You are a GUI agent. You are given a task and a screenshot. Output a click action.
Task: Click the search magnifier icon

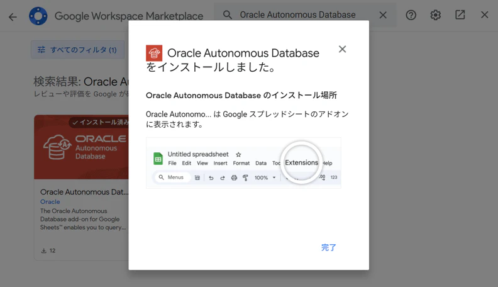click(228, 14)
